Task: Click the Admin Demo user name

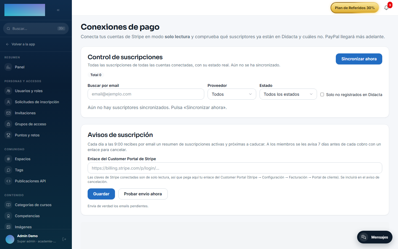Action: [27, 236]
